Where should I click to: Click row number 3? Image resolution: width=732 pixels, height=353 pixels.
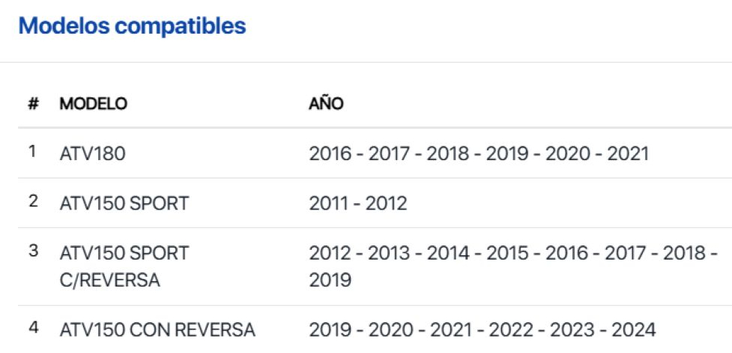[33, 251]
